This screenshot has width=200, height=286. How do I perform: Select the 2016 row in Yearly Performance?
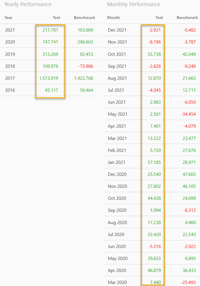pos(10,90)
